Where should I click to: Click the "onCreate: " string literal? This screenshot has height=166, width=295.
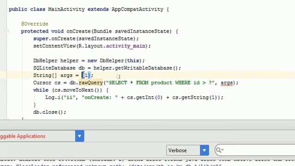(100, 97)
